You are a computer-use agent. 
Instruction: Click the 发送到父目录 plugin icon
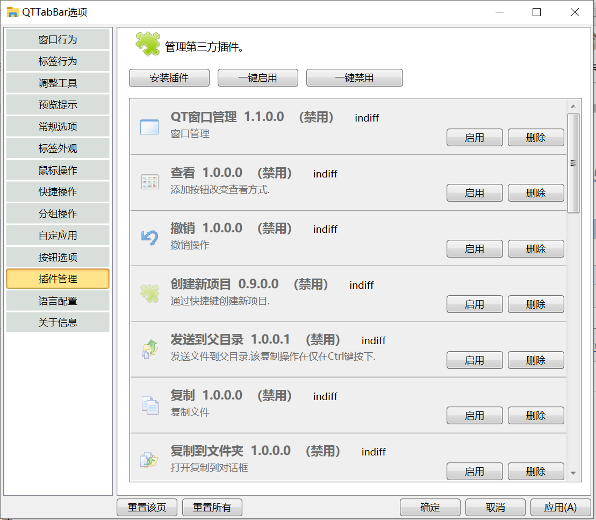pyautogui.click(x=150, y=349)
